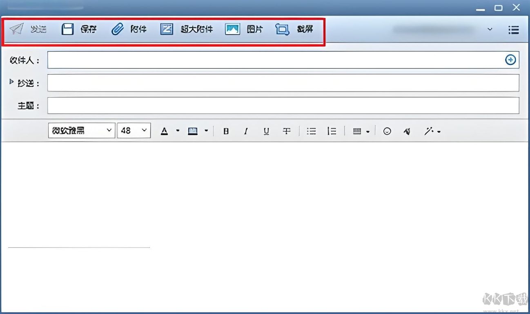The height and width of the screenshot is (314, 530).
Task: Open the magic wand dropdown arrow
Action: tap(439, 132)
